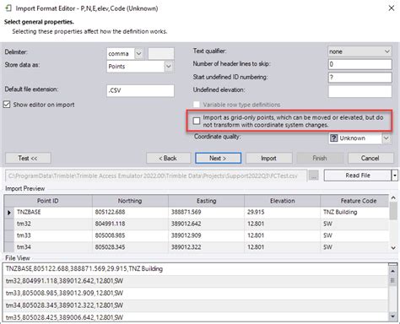Click the Feature Code column header
400x324 pixels.
pyautogui.click(x=354, y=201)
